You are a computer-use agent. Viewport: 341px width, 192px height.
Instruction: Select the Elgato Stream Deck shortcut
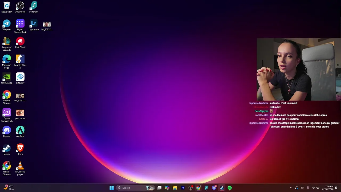point(20,26)
